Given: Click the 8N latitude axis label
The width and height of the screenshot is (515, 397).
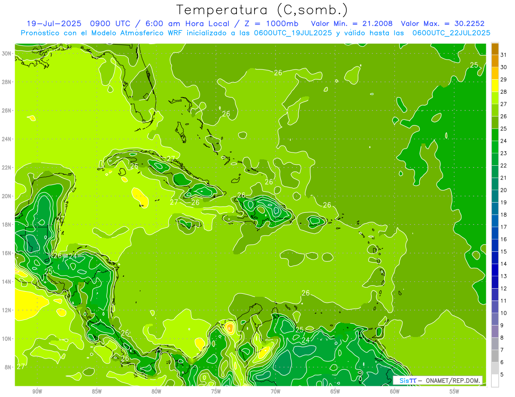Looking at the screenshot, I should point(9,367).
